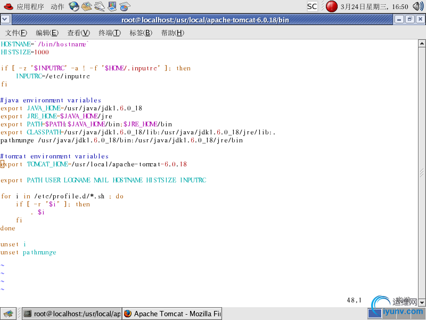Click the export PATH USER LOGNAME line
426x320 pixels.
(x=103, y=180)
